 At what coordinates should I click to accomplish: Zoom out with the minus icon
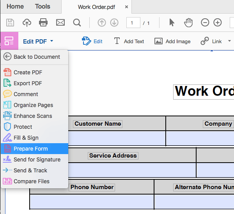coord(205,23)
